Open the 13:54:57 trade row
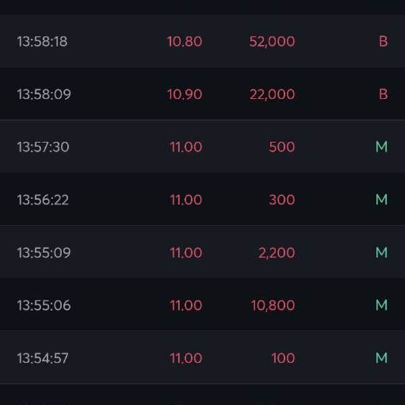Viewport: 405px width, 405px height. coord(202,358)
